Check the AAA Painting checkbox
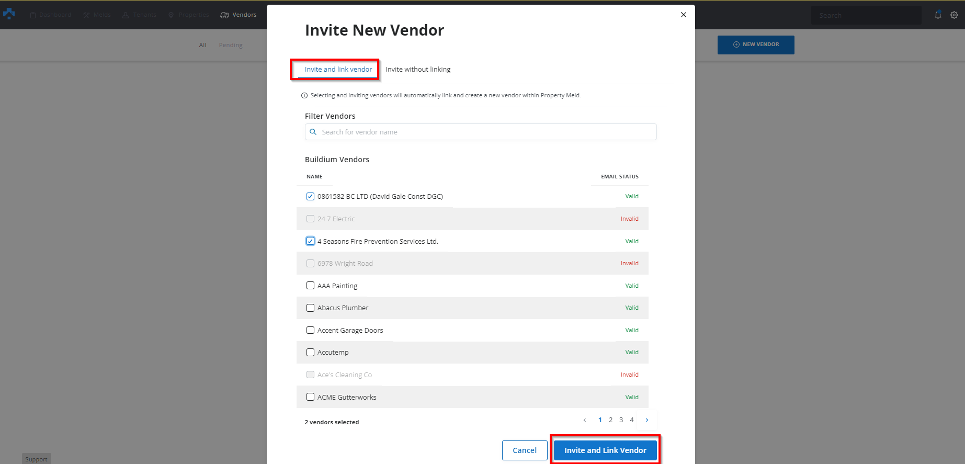 pos(310,286)
